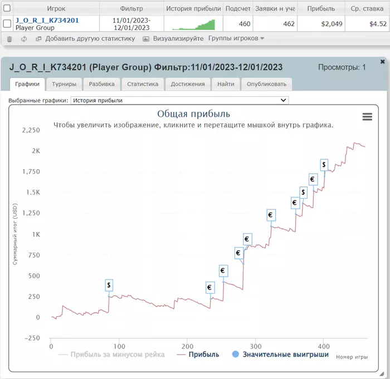The width and height of the screenshot is (390, 379).
Task: Open the J_O_R_I_K734201 player link
Action: 47,20
